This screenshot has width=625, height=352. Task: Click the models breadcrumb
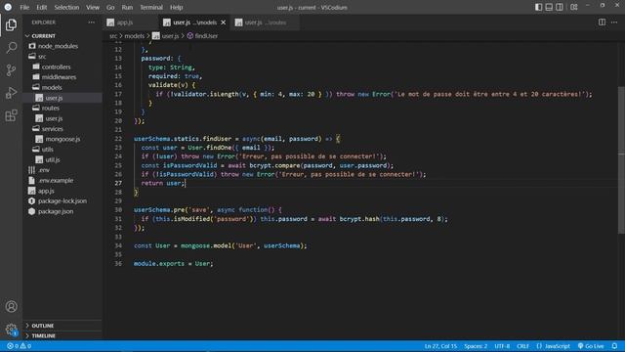(x=135, y=36)
